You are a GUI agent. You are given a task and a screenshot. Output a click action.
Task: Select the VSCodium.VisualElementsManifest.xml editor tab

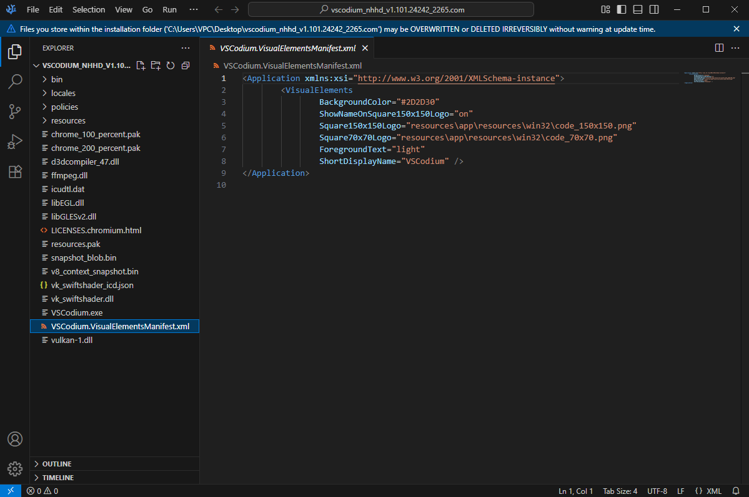(x=287, y=48)
